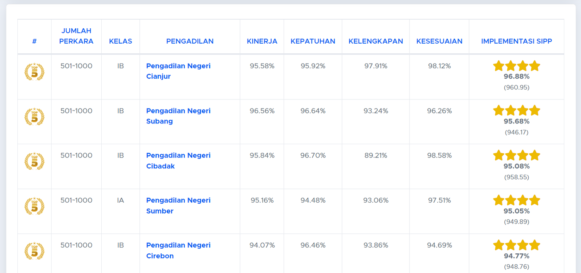The height and width of the screenshot is (273, 581).
Task: Sort by KEPATUHAN column header
Action: (313, 41)
